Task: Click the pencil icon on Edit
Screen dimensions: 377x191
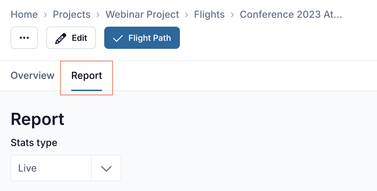Action: point(61,38)
